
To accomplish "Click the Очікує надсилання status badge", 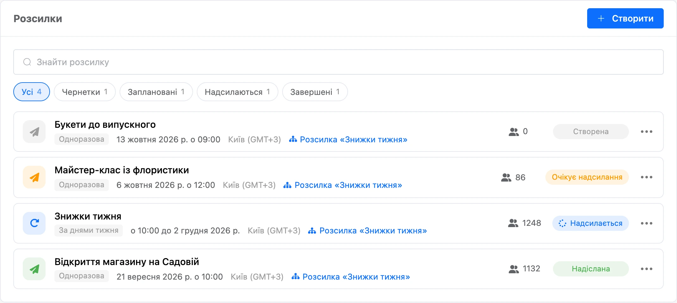I will click(x=587, y=177).
